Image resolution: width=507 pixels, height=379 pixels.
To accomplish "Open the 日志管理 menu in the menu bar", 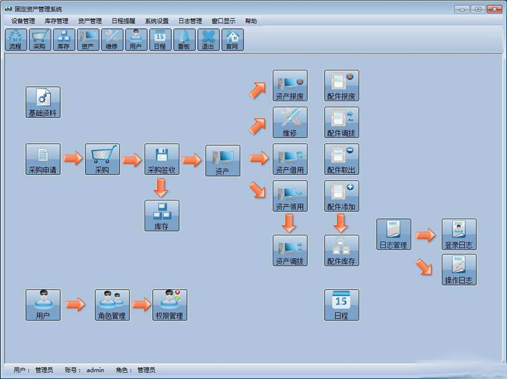I will coord(190,21).
